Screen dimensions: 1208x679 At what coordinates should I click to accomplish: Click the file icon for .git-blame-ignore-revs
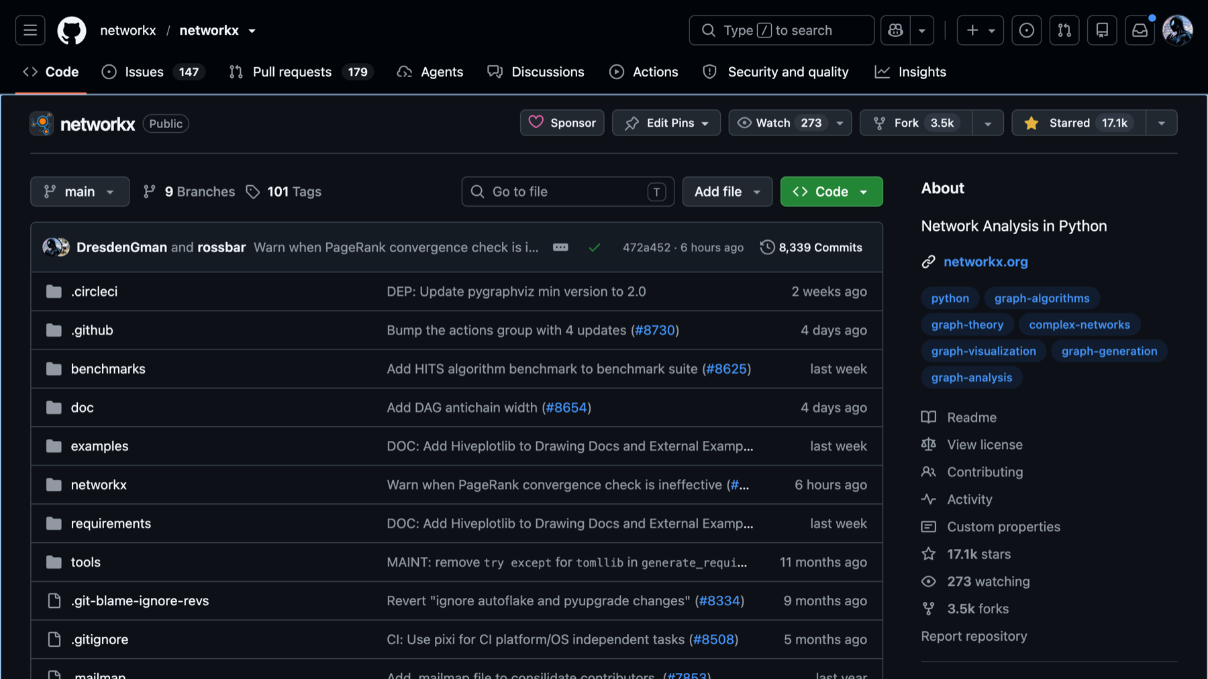(54, 600)
